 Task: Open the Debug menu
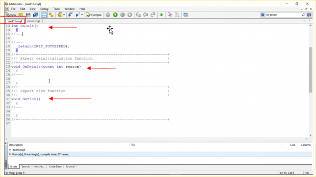pyautogui.click(x=44, y=9)
